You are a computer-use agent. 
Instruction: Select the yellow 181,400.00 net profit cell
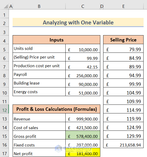tap(83, 152)
